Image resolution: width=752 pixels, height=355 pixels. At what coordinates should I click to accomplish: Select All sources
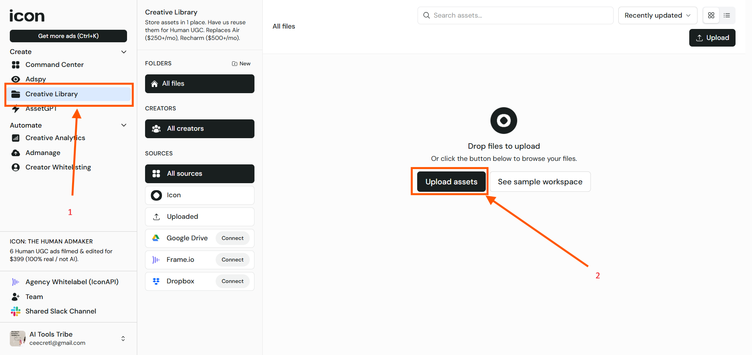[x=200, y=174]
